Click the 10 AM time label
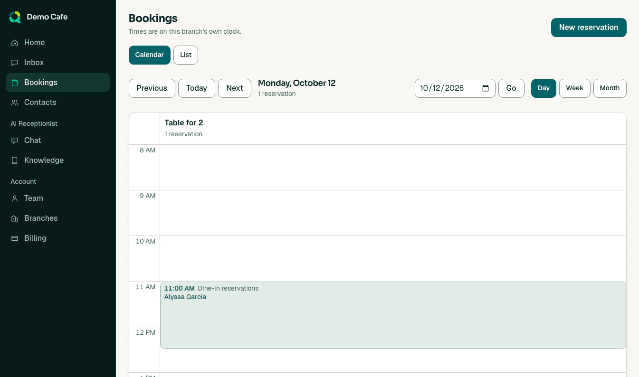Screen dimensions: 639x377 (146, 241)
